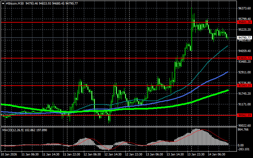Click the 12 Jan 06:30 time label
This screenshot has width=253, height=158.
(93, 154)
